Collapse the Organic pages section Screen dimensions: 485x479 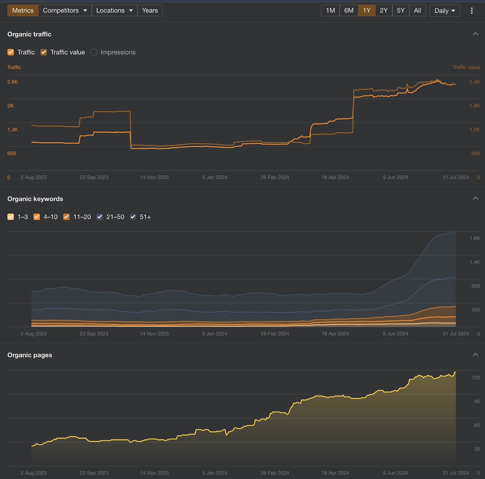coord(476,355)
